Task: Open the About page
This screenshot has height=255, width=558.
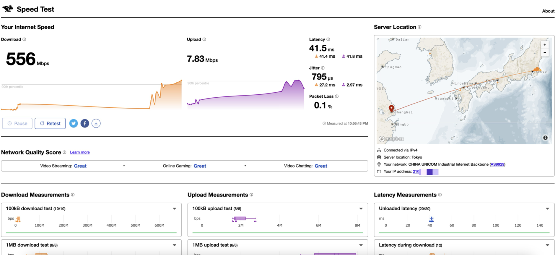Action: coord(548,11)
